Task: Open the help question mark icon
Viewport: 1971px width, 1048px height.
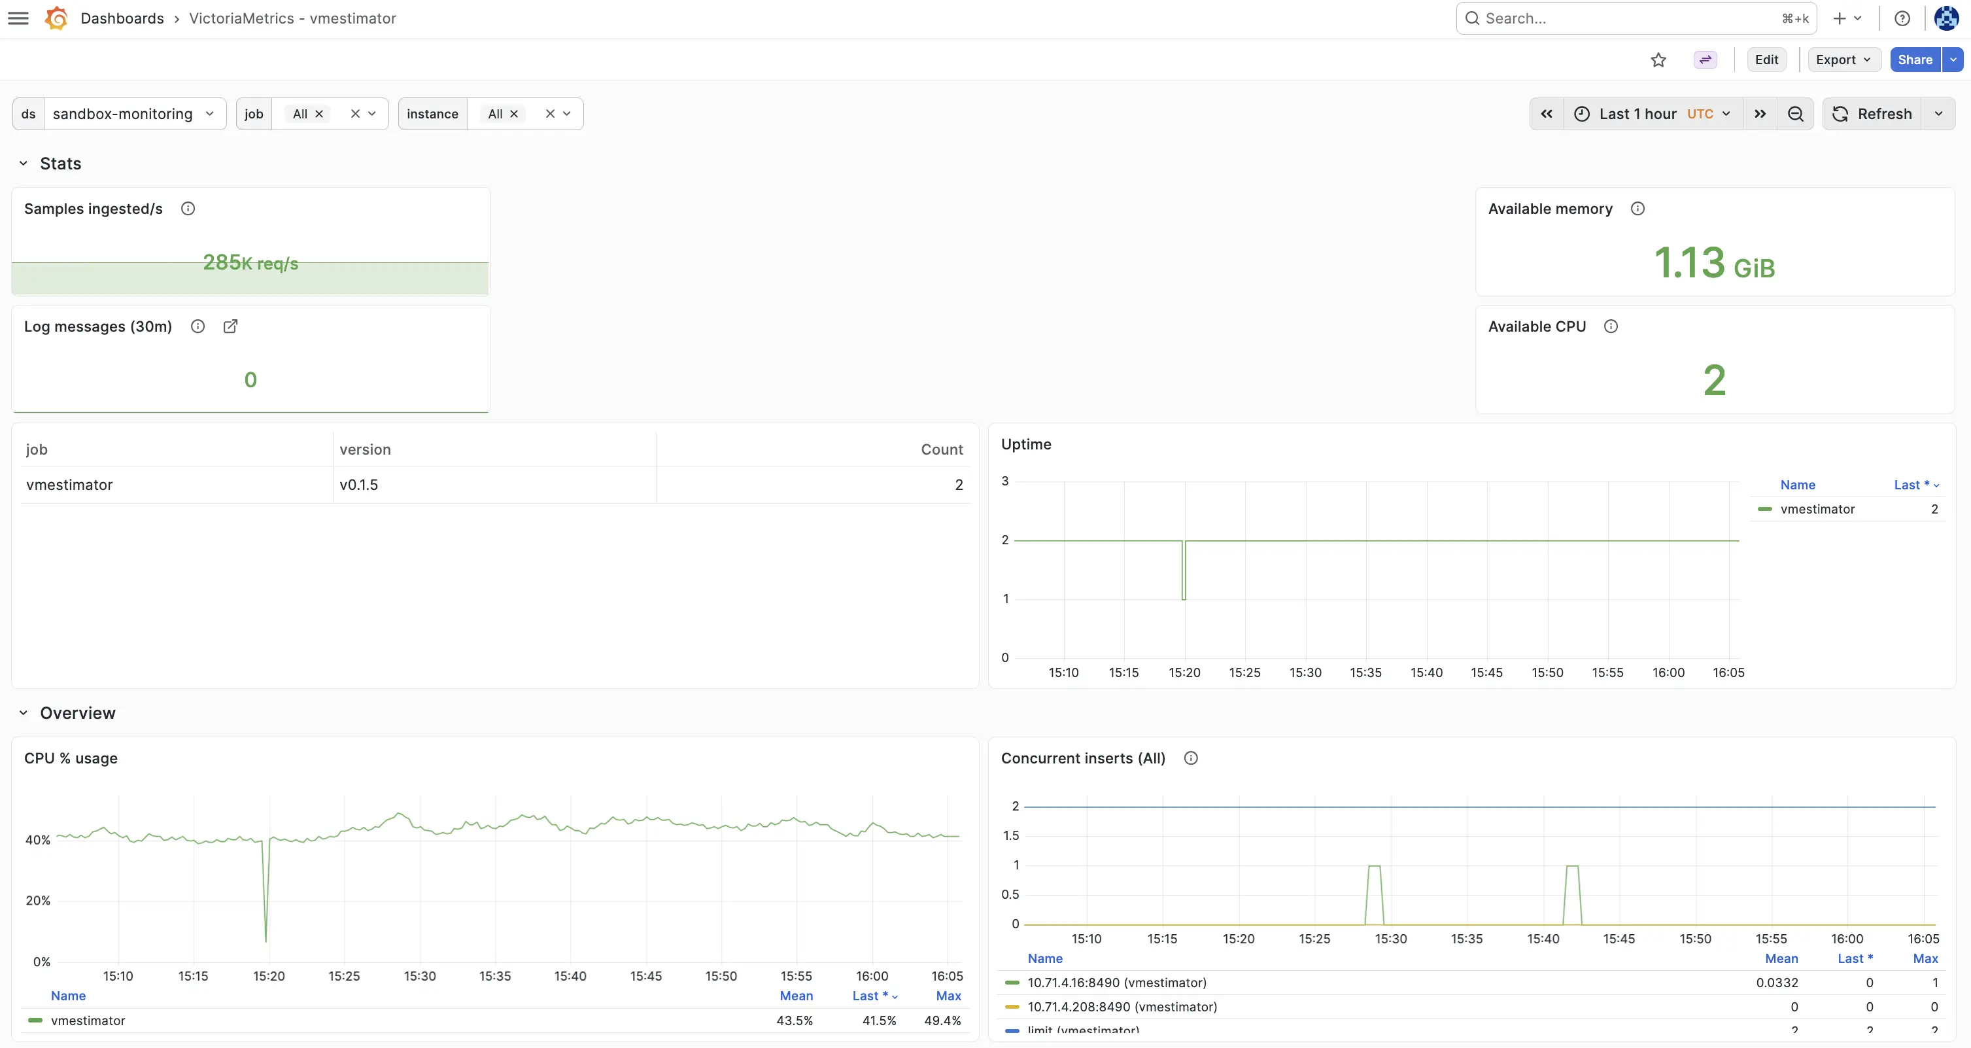Action: pyautogui.click(x=1902, y=18)
